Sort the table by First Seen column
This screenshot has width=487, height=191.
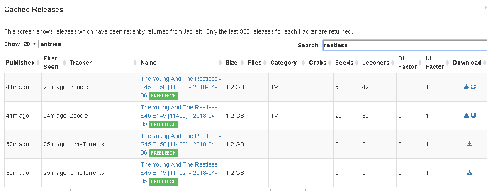click(x=50, y=63)
